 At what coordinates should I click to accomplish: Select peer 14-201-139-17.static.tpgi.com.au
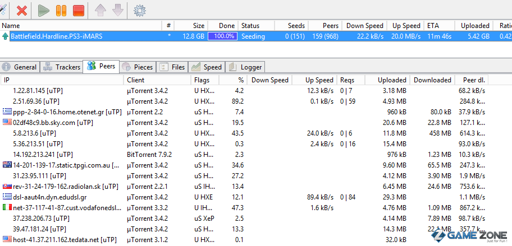point(67,165)
